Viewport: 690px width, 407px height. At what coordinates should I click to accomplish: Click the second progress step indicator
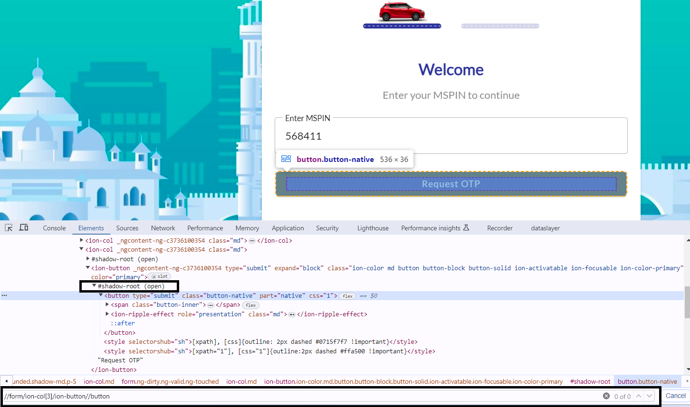(500, 26)
